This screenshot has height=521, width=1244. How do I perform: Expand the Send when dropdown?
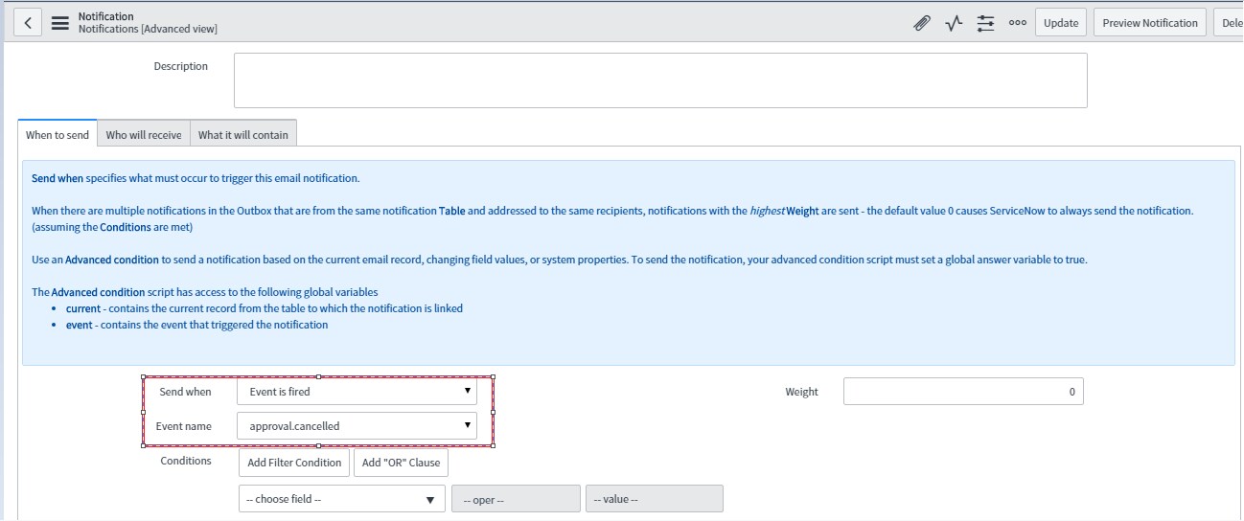(356, 392)
